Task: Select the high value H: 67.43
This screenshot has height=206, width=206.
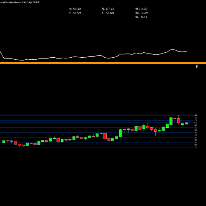Action: 108,9
